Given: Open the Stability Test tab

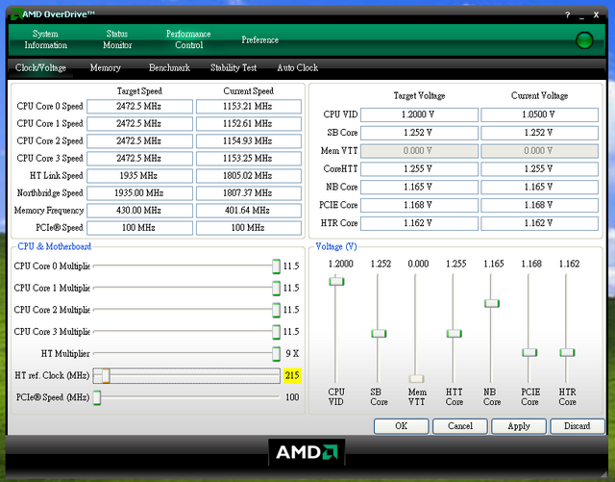Looking at the screenshot, I should click(233, 68).
